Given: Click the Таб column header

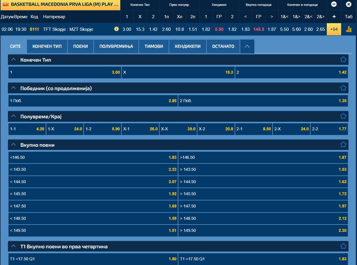Looking at the screenshot, I should [349, 17].
